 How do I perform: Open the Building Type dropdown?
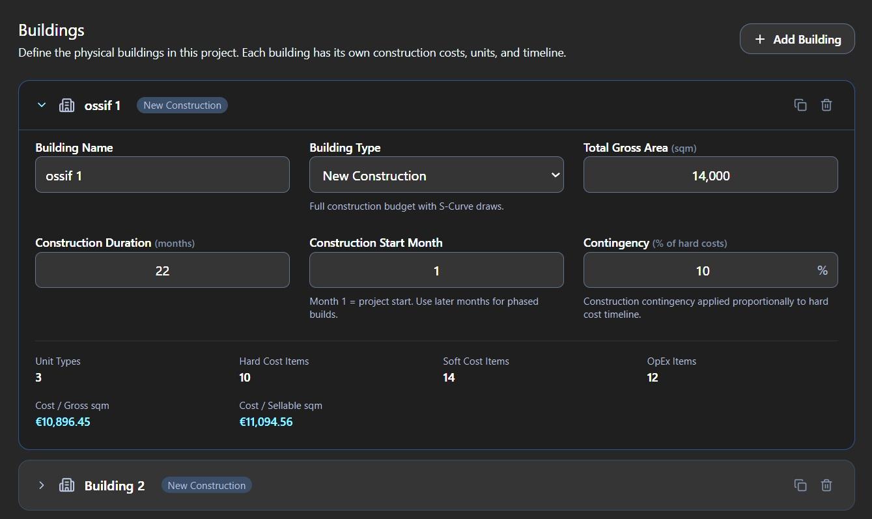436,175
